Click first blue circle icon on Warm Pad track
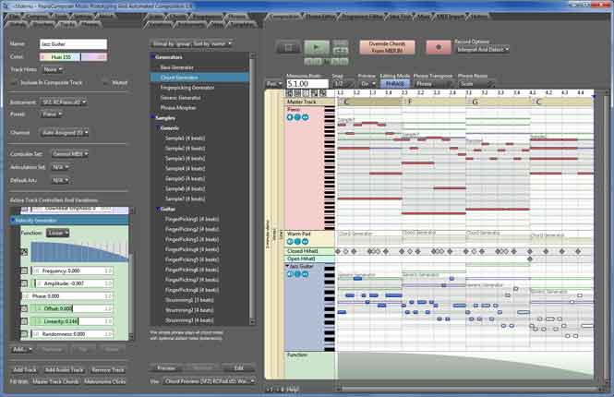614x397 pixels. point(290,242)
